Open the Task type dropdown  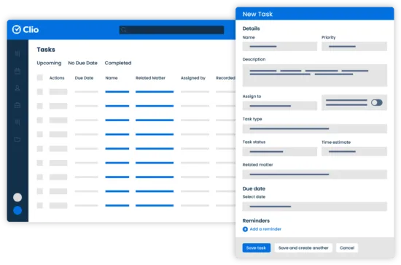point(315,128)
